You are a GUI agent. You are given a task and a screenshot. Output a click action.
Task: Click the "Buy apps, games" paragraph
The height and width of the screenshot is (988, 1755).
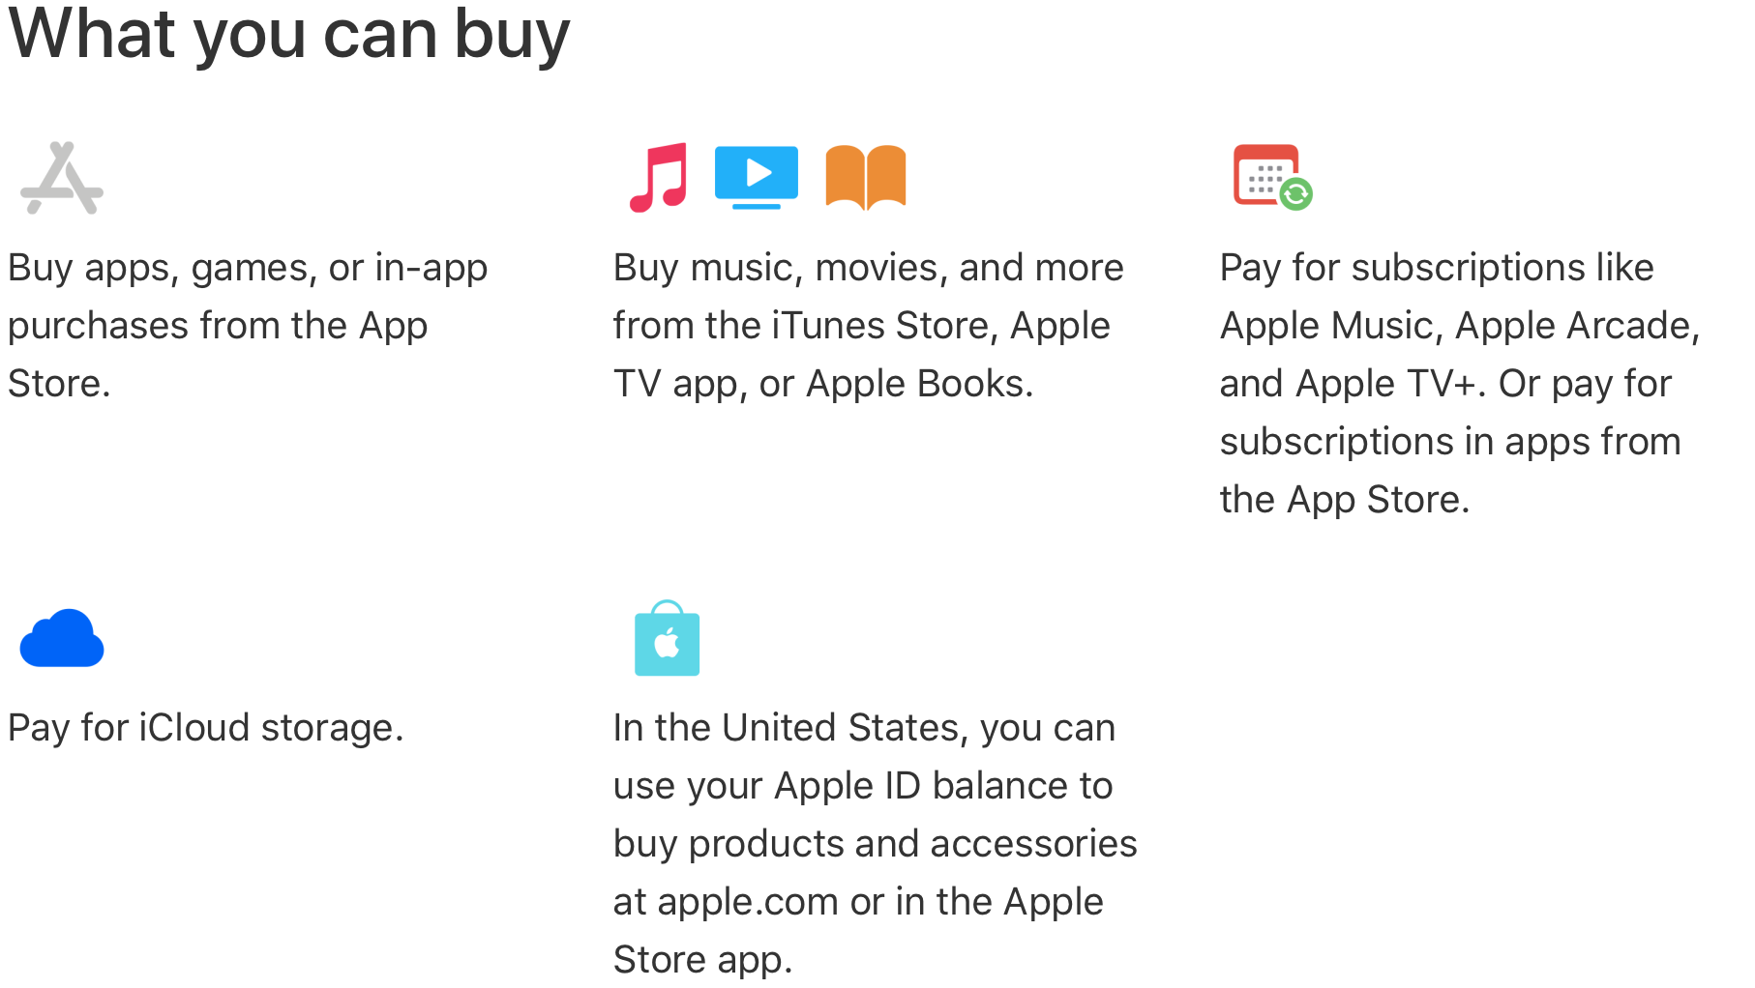tap(248, 326)
